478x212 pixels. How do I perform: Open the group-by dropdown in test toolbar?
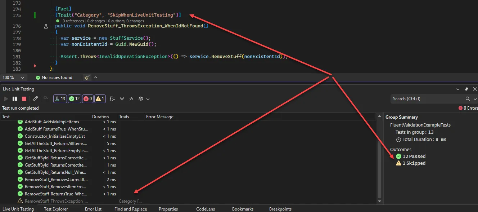(x=112, y=98)
